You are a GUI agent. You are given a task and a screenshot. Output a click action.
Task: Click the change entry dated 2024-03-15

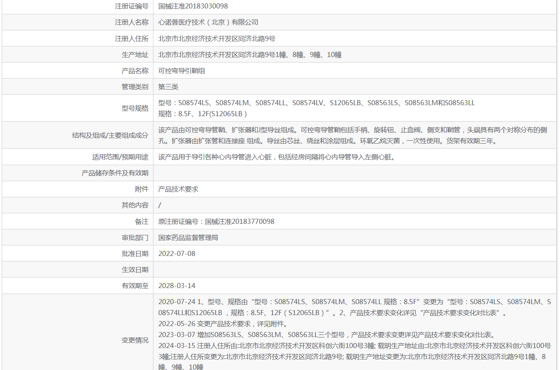pos(355,356)
